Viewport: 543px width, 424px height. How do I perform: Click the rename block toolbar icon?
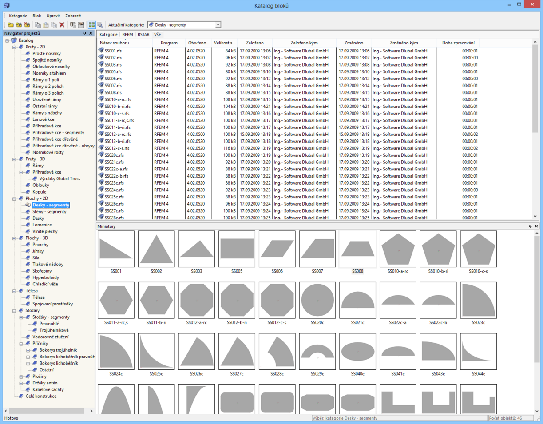point(73,25)
